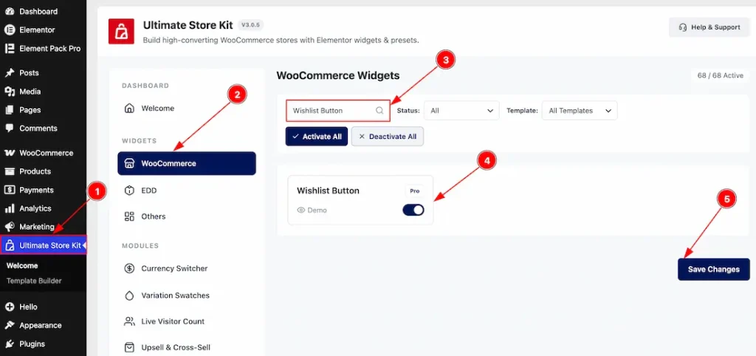
Task: Click the Deactivate All button
Action: pos(388,137)
